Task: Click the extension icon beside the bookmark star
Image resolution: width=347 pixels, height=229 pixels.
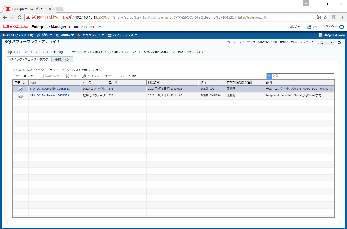Action: (334, 17)
